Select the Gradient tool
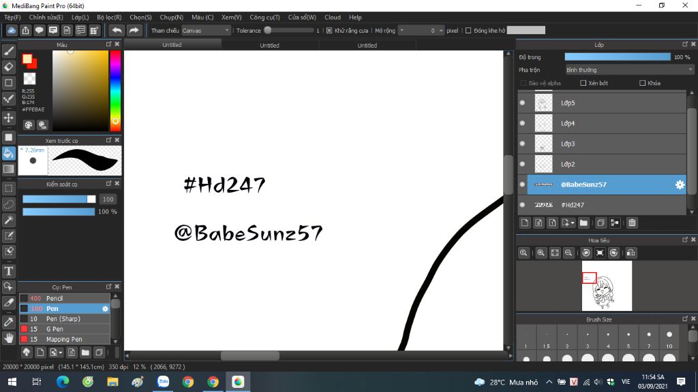This screenshot has width=698, height=392. [8, 169]
